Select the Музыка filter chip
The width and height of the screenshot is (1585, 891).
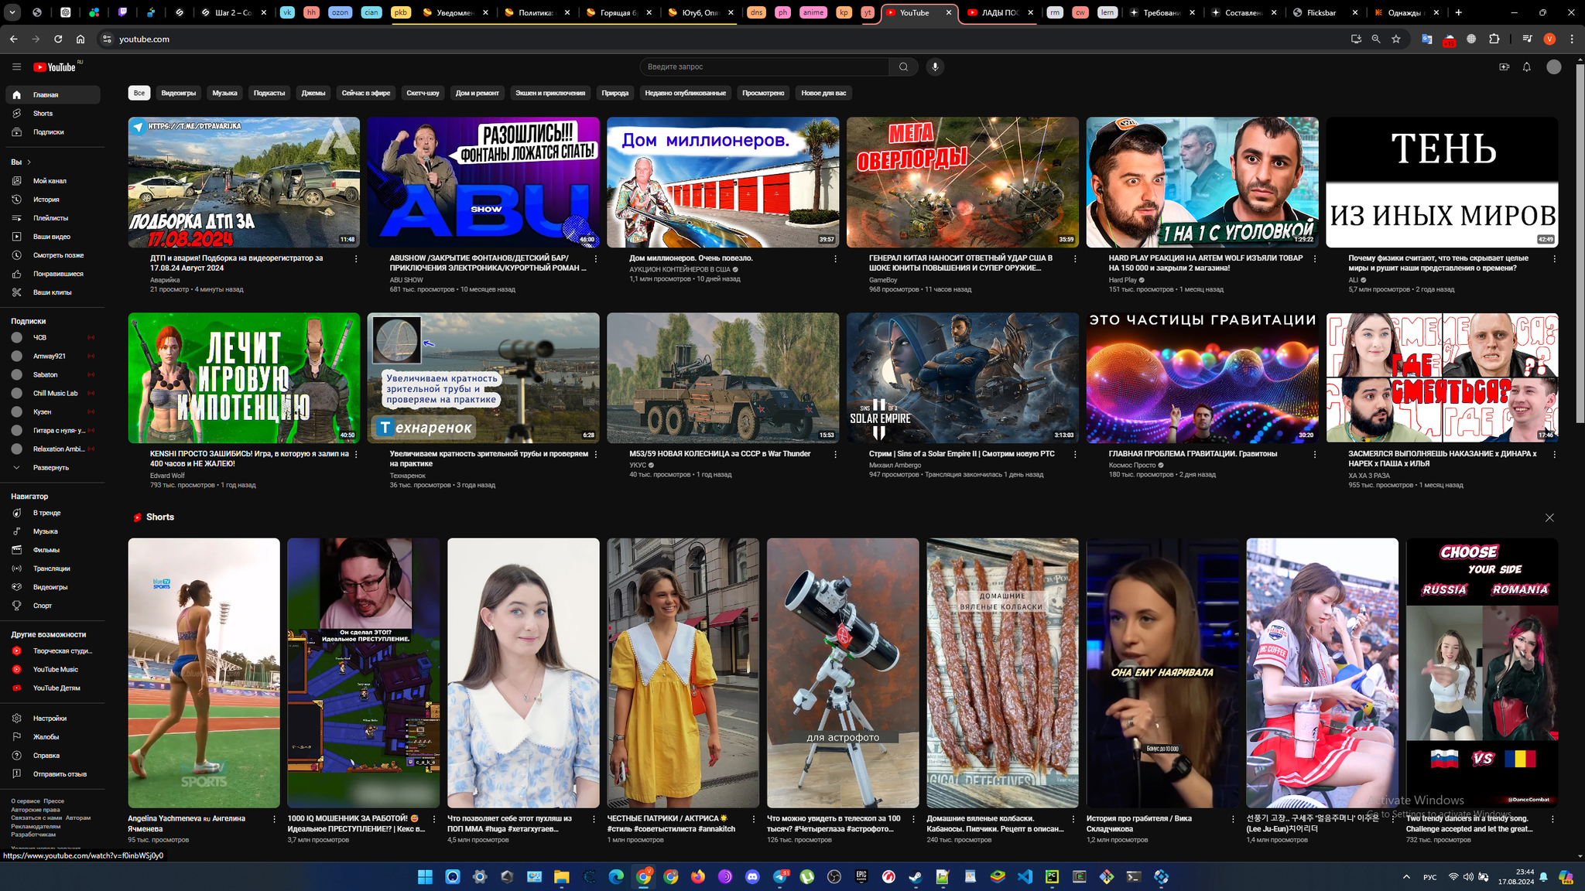click(224, 93)
